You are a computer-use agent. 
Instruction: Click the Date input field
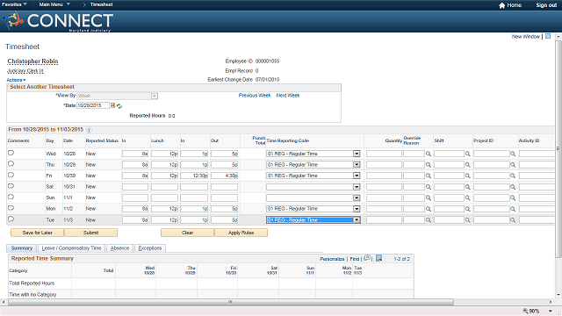tap(93, 105)
